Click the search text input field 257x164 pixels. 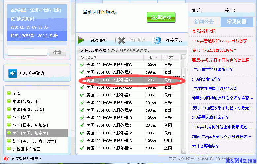(x=27, y=52)
